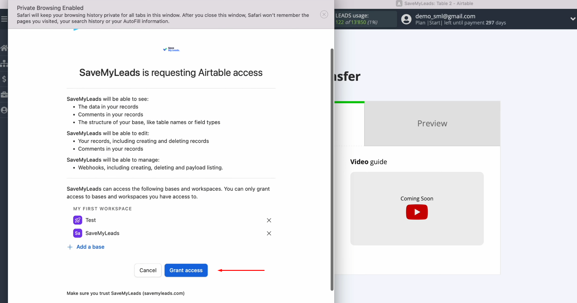Click the SaveMyLeads base 'Sa' icon
This screenshot has height=303, width=577.
click(x=78, y=233)
